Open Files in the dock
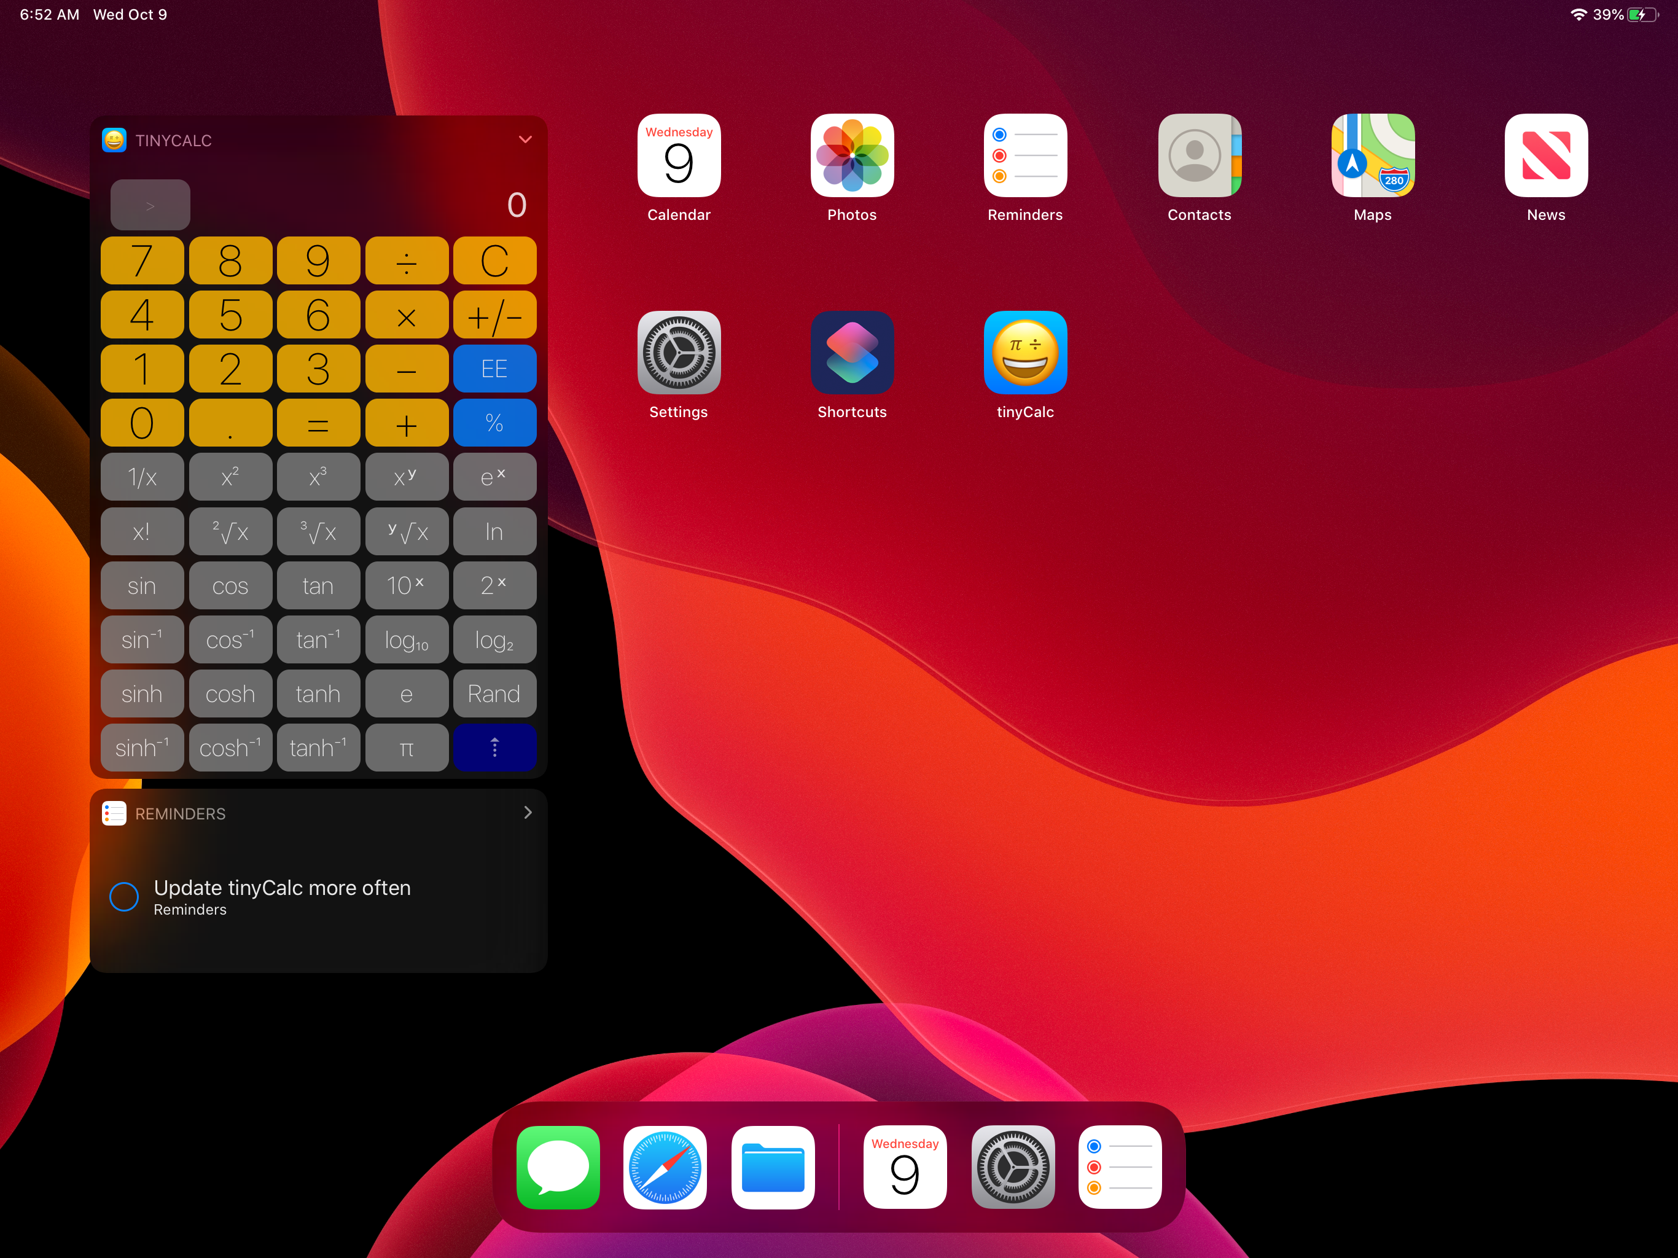This screenshot has width=1678, height=1258. [773, 1167]
